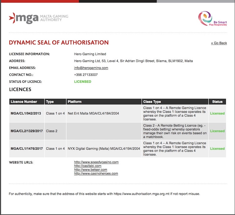Screen dimensions: 235x215
Task: Click the CONTACT NO. label
Action: click(x=21, y=75)
